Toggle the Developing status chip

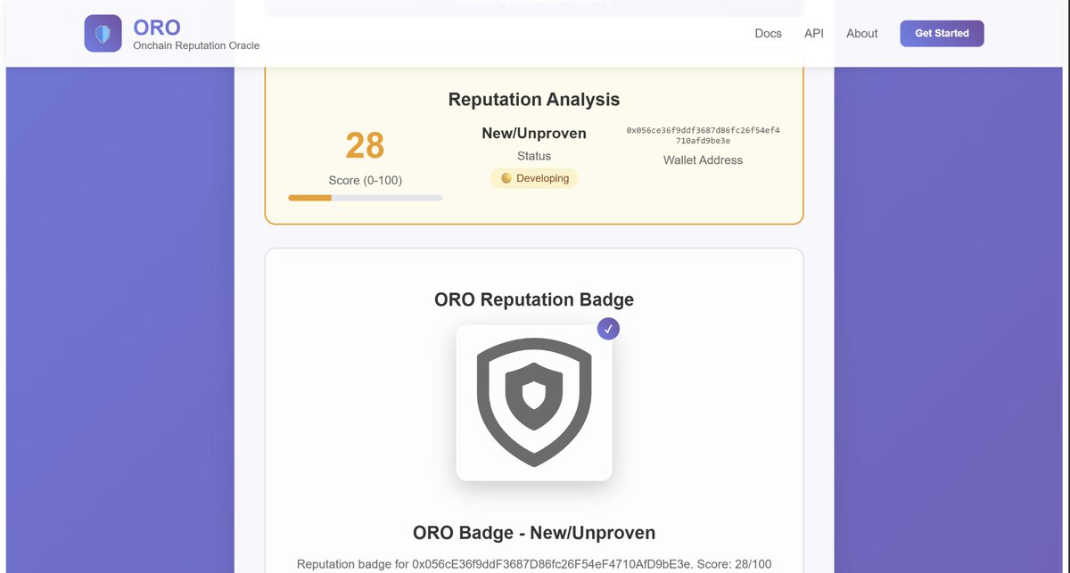pos(533,178)
